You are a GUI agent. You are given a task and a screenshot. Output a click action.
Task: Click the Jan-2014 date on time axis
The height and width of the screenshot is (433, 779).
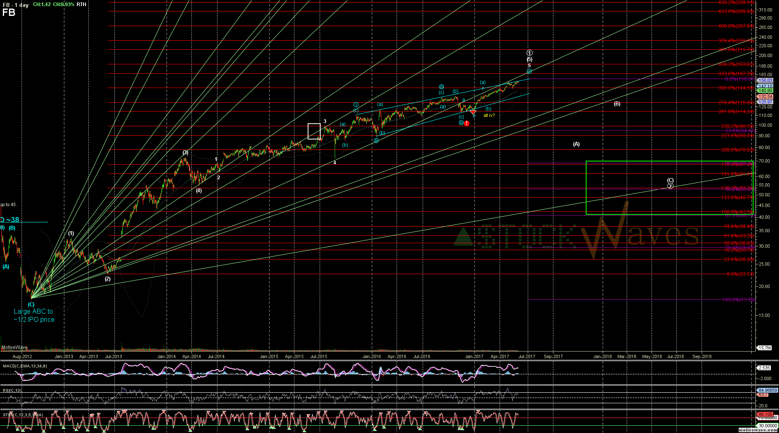166,356
